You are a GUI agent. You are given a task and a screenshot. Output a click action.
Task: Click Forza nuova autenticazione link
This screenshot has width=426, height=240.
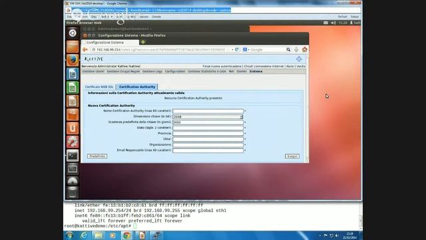pyautogui.click(x=222, y=66)
